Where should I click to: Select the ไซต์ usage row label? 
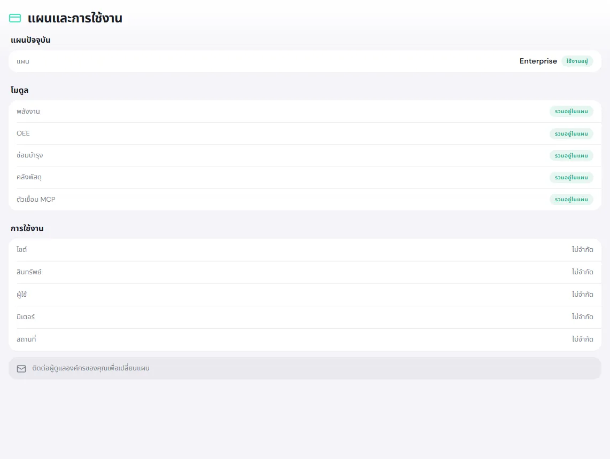click(22, 249)
